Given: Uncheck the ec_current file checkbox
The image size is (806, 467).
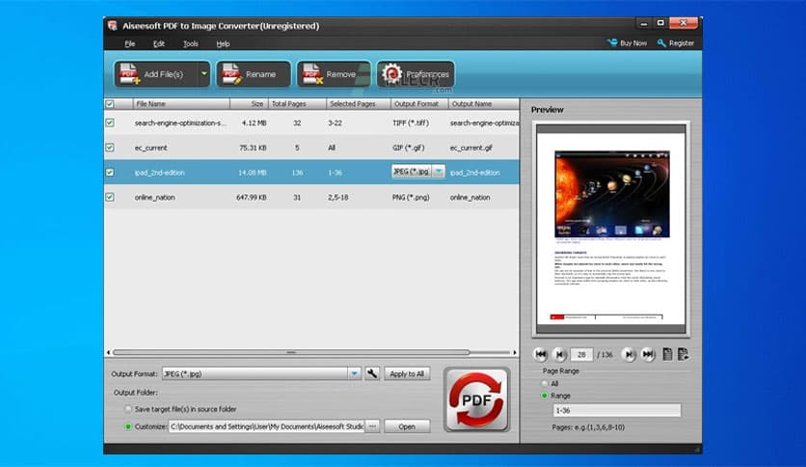Looking at the screenshot, I should [110, 148].
